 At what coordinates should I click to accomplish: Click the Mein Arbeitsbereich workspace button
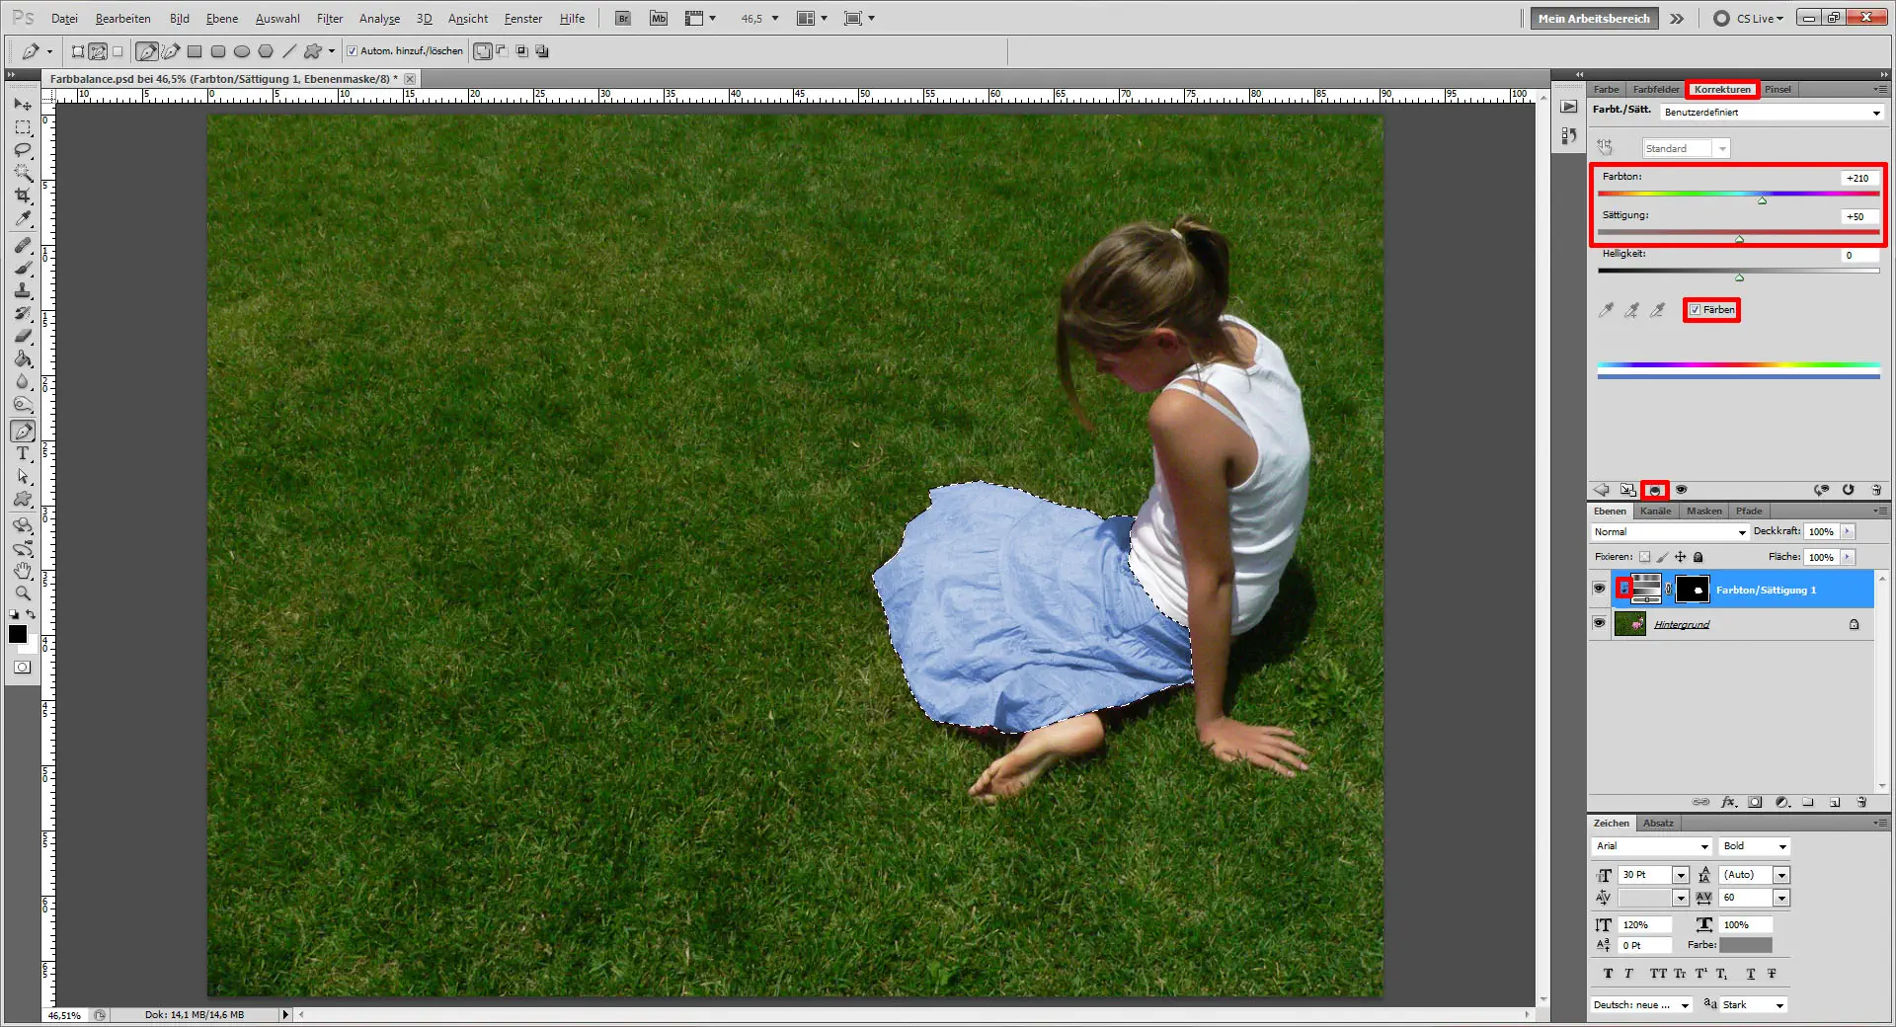[1593, 18]
